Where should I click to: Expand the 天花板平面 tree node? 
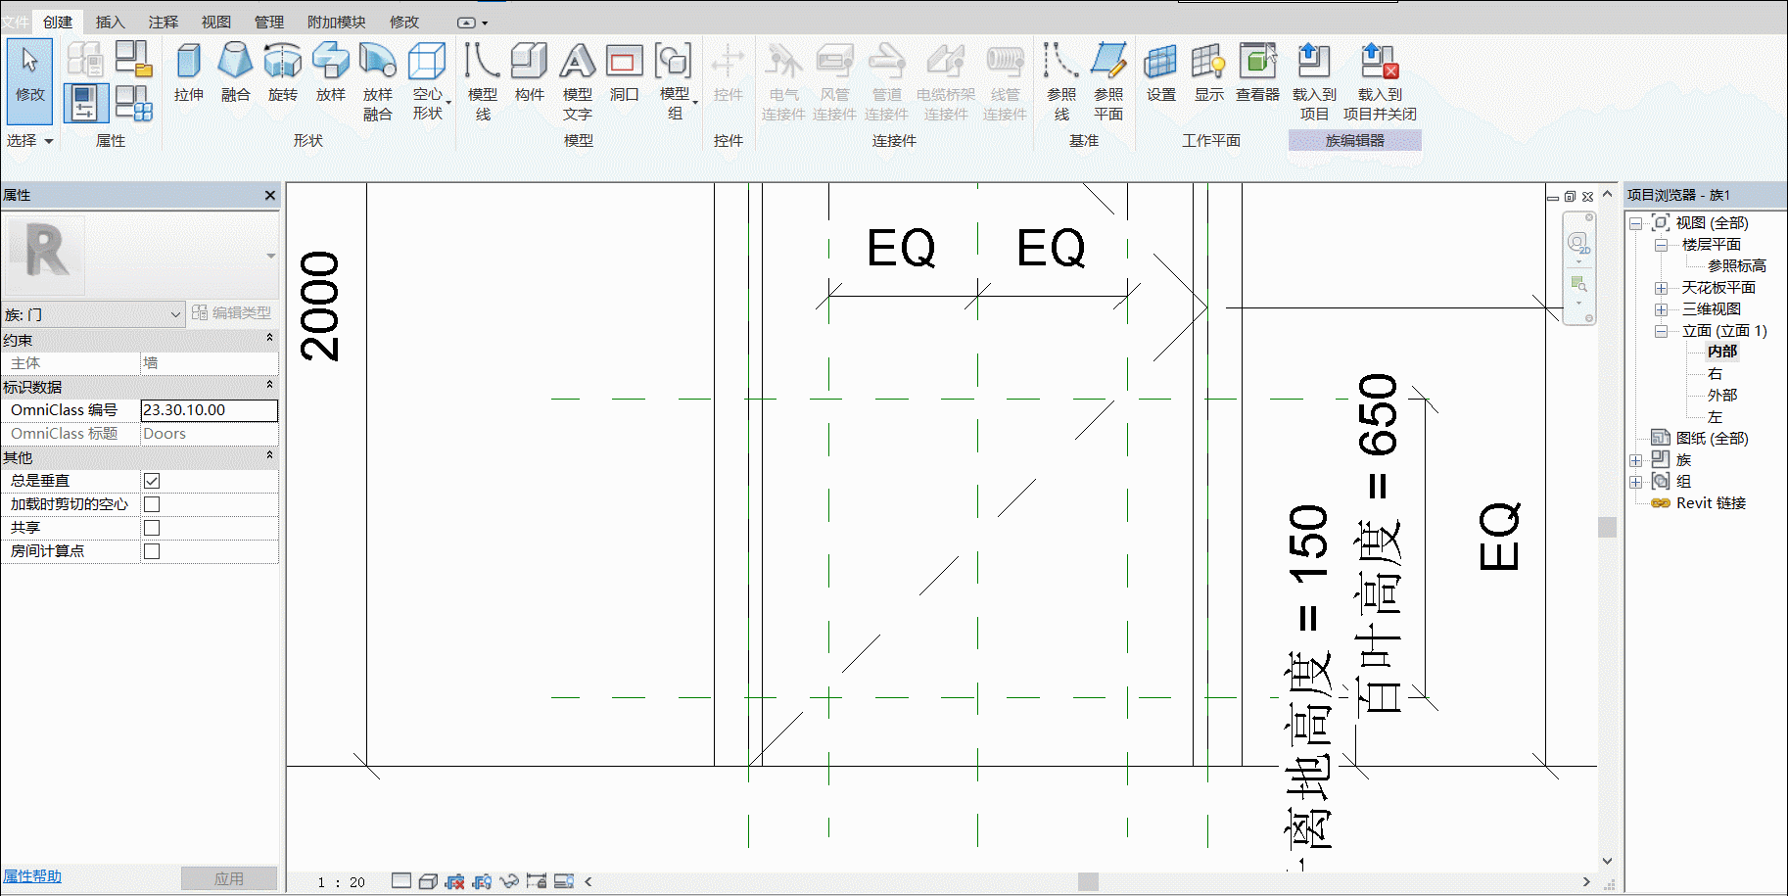point(1661,288)
